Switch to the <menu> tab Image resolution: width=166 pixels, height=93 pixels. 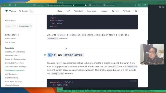tap(95, 5)
